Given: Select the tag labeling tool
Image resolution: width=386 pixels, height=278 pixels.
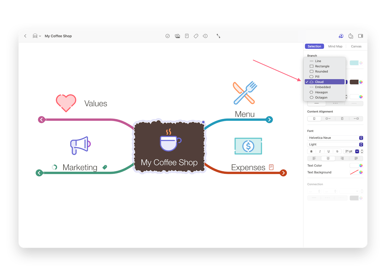Looking at the screenshot, I should (x=196, y=36).
